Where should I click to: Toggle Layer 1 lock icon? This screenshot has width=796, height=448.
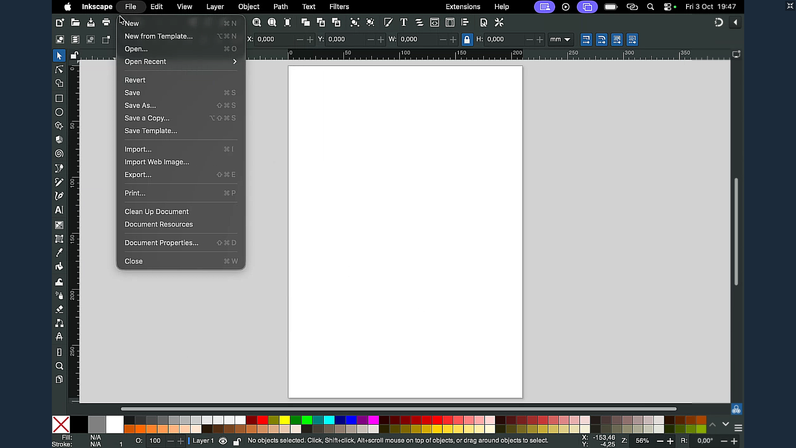237,441
